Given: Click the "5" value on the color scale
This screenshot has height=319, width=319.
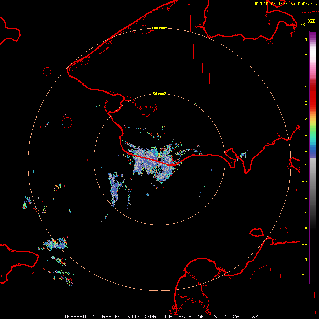Looking at the screenshot, I should pyautogui.click(x=306, y=71).
